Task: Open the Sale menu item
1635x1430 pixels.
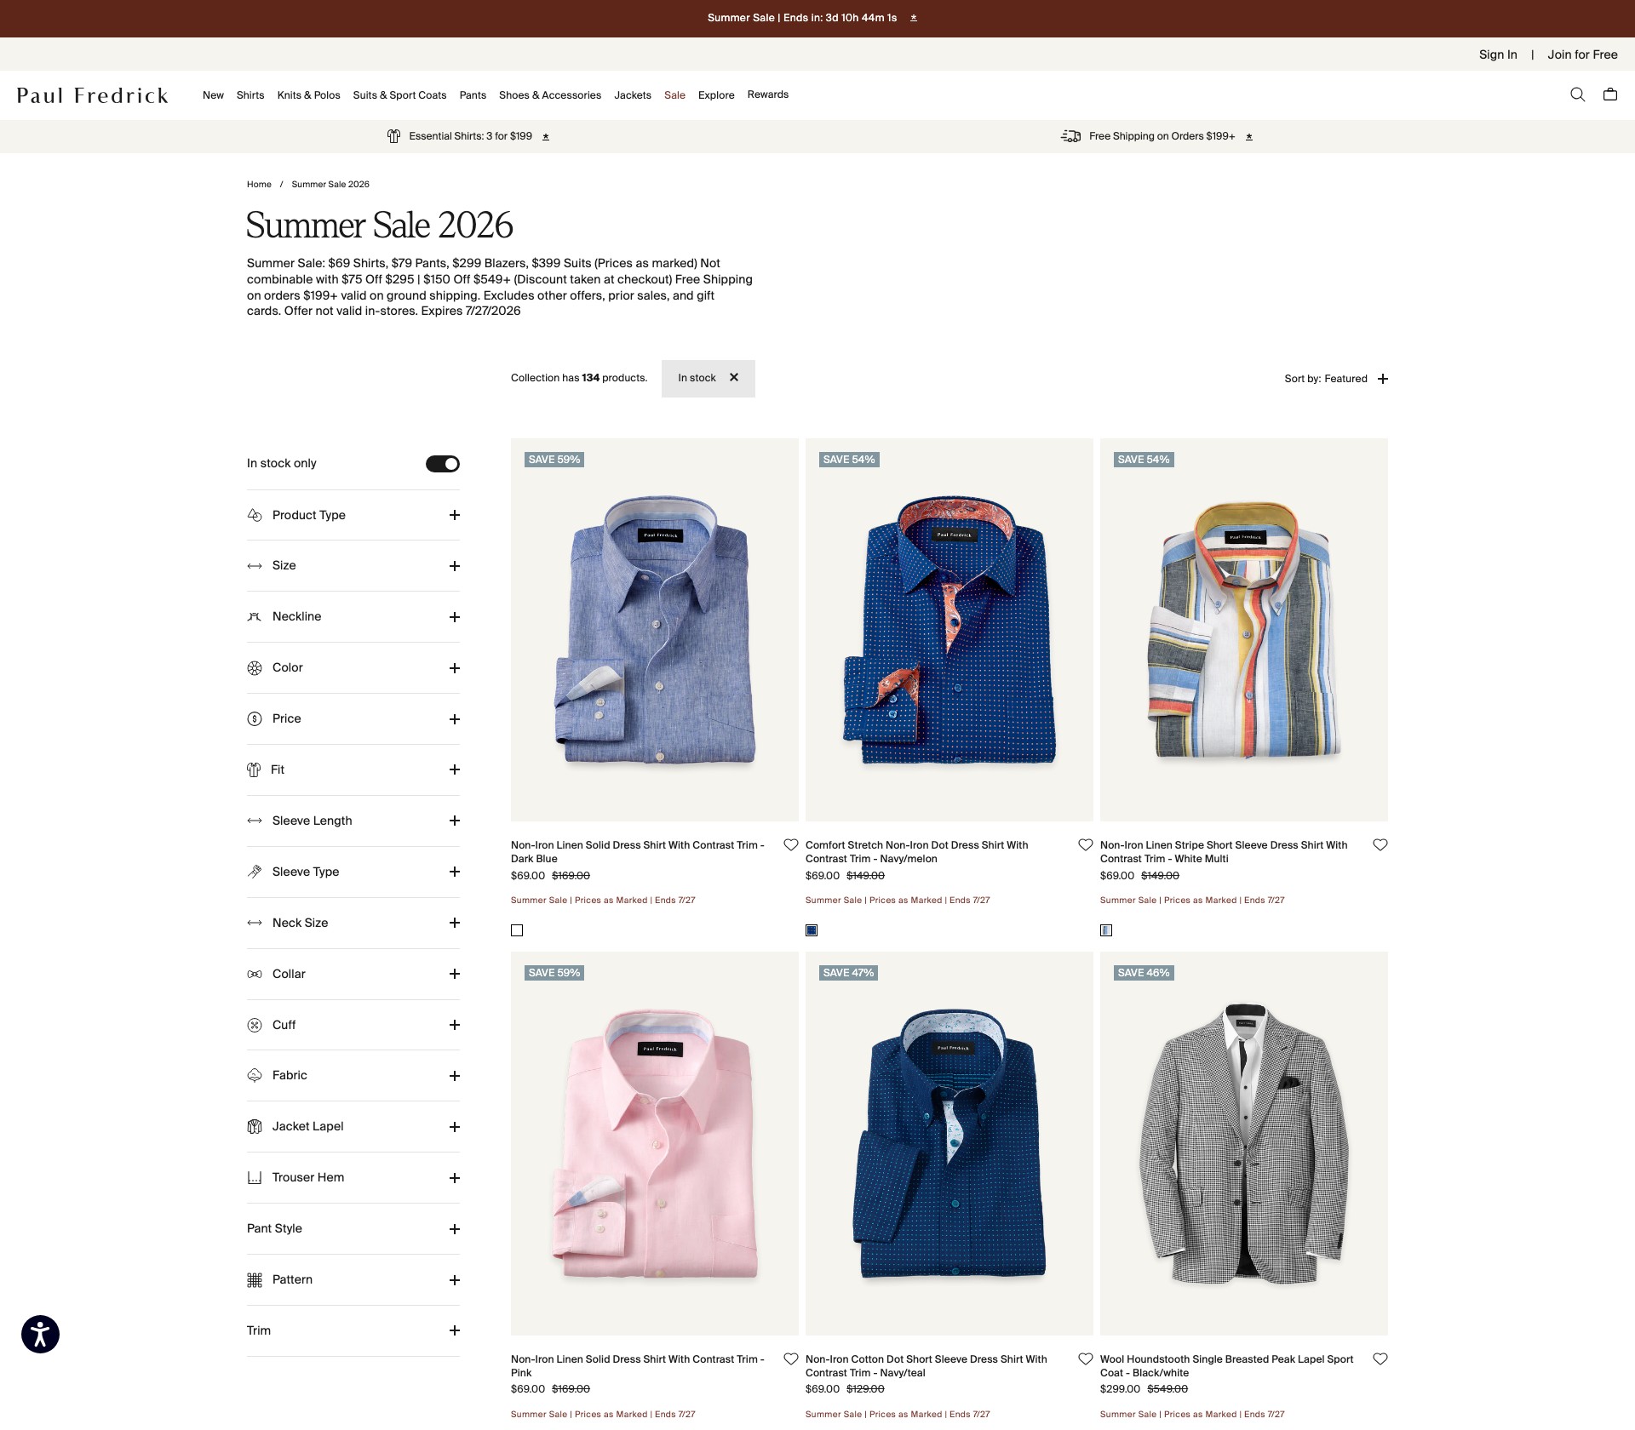Action: pyautogui.click(x=674, y=95)
